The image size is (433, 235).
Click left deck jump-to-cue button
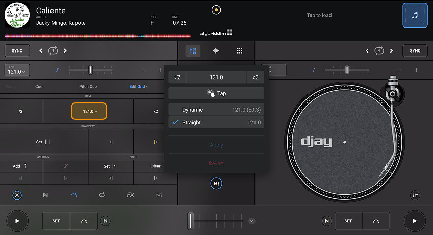point(84,221)
